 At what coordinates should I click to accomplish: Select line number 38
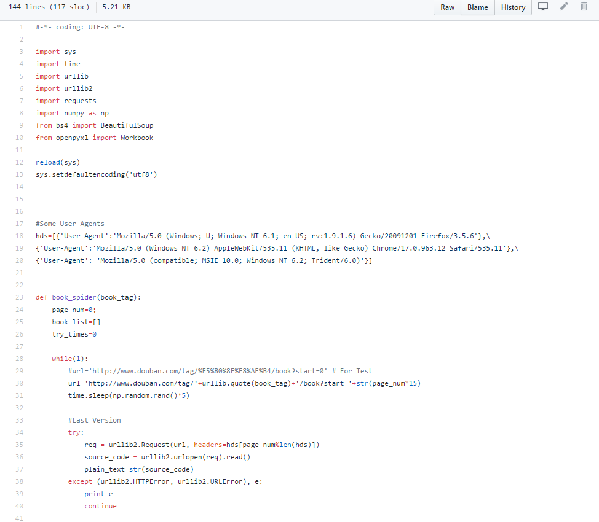(x=20, y=481)
